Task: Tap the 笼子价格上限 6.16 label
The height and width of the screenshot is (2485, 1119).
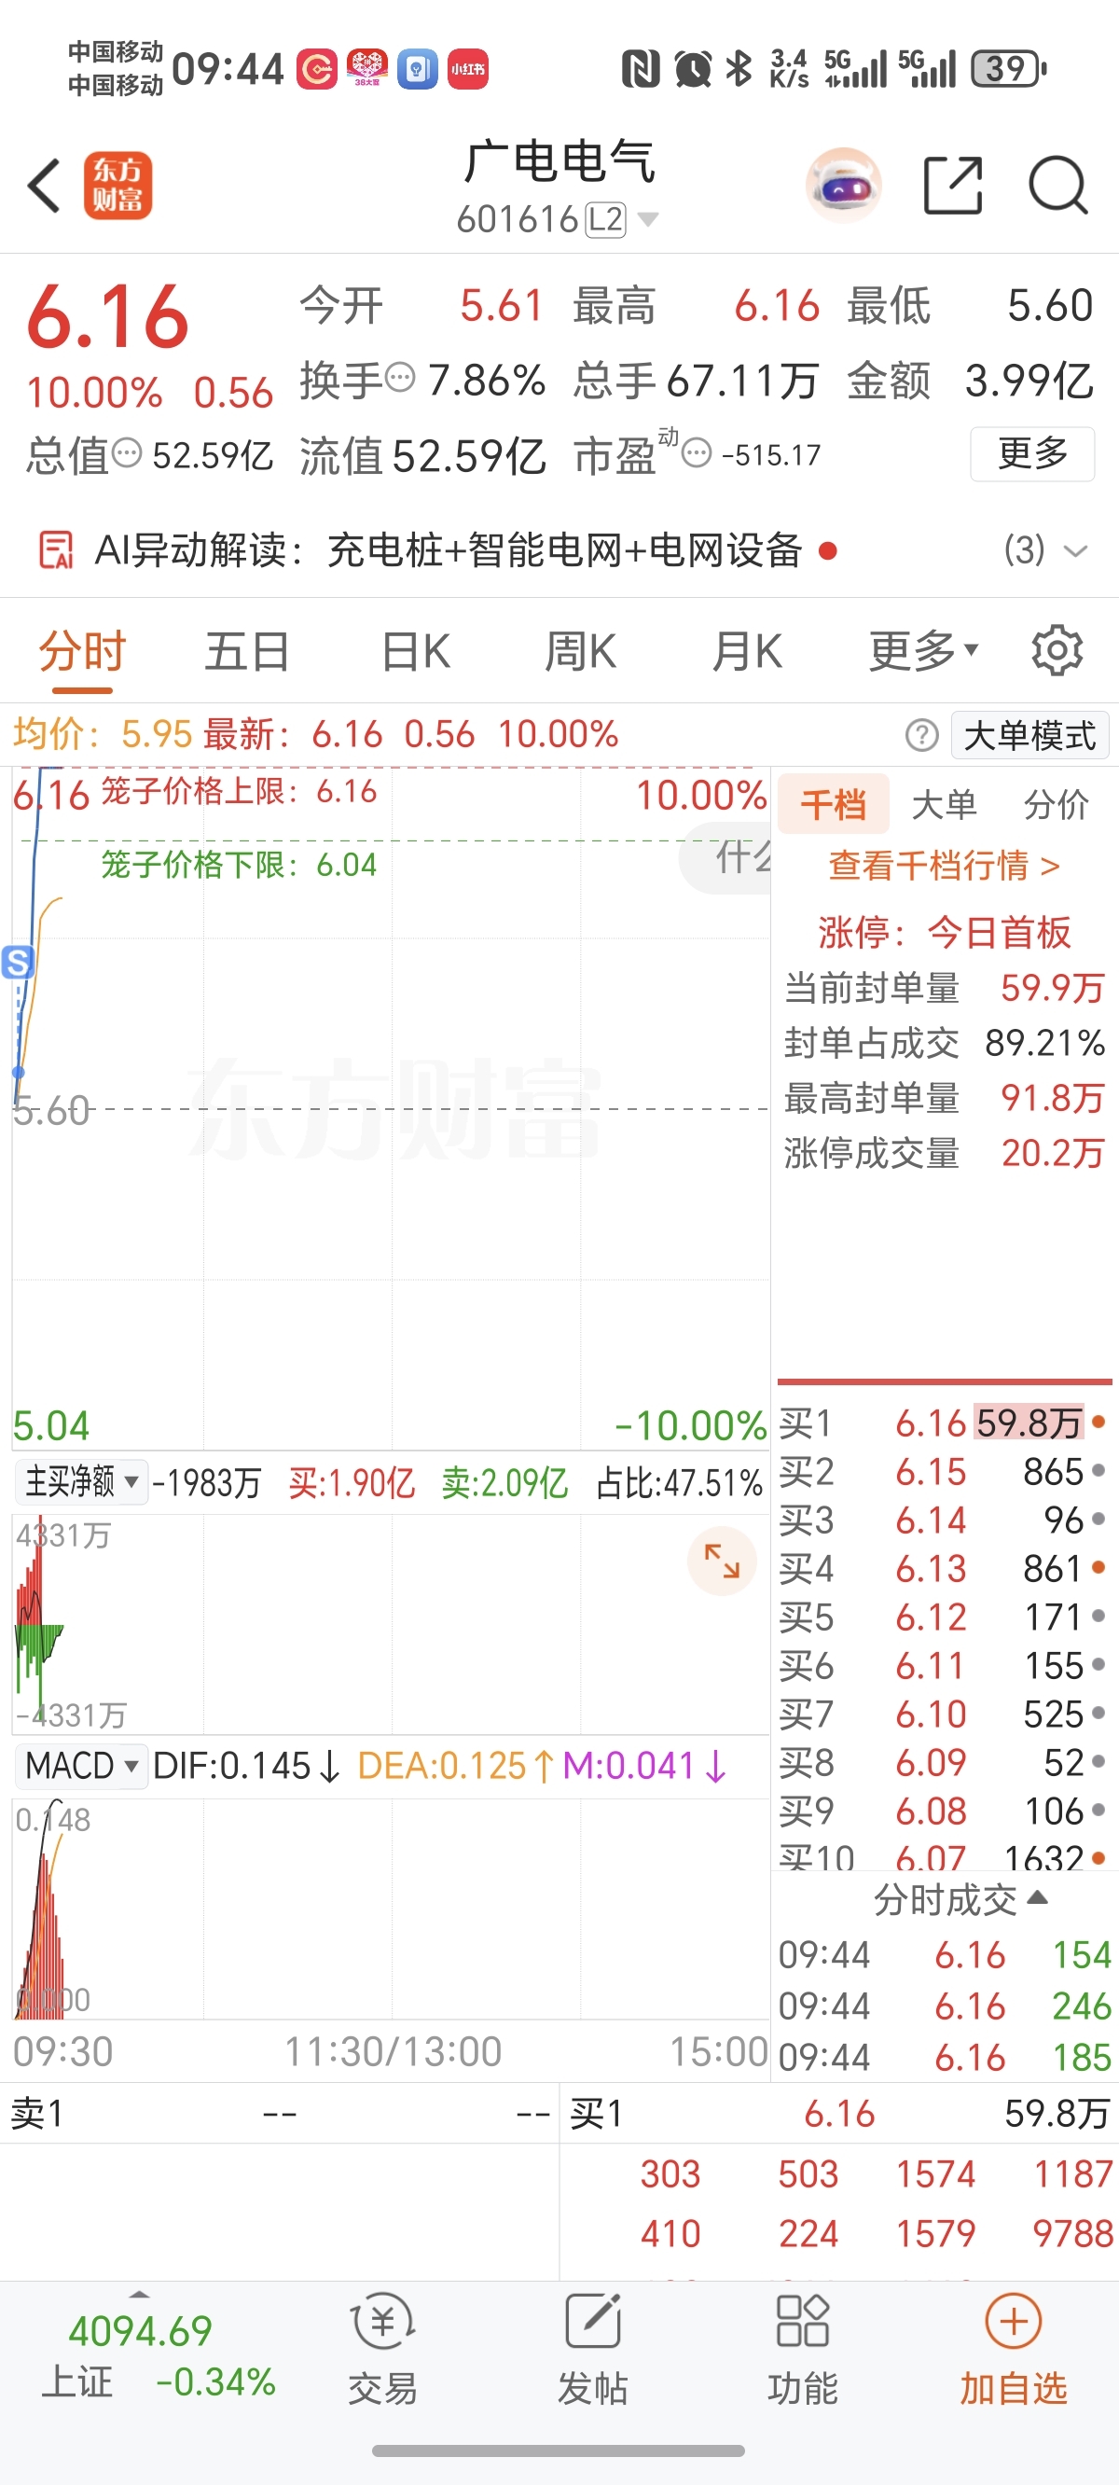Action: point(239,791)
